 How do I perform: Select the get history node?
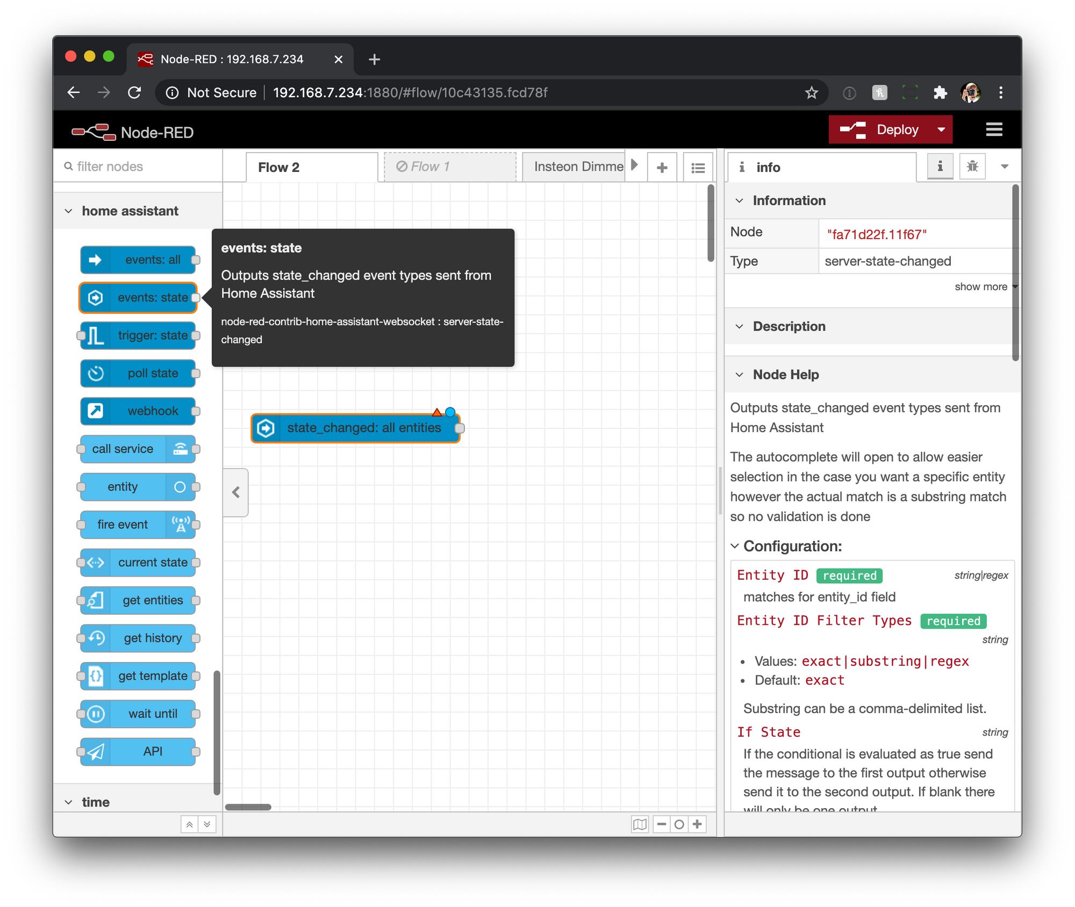138,638
